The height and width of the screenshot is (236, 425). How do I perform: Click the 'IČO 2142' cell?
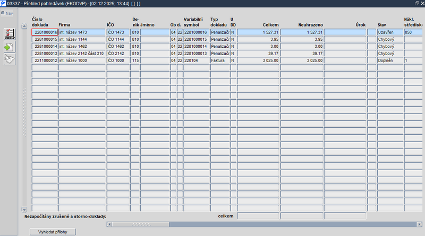point(118,54)
